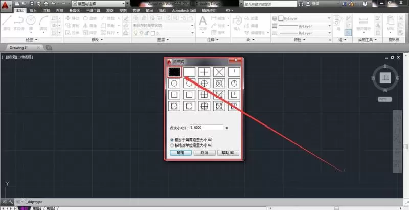Choose the blank empty point style
Screen dimensions: 409x210
click(x=189, y=72)
